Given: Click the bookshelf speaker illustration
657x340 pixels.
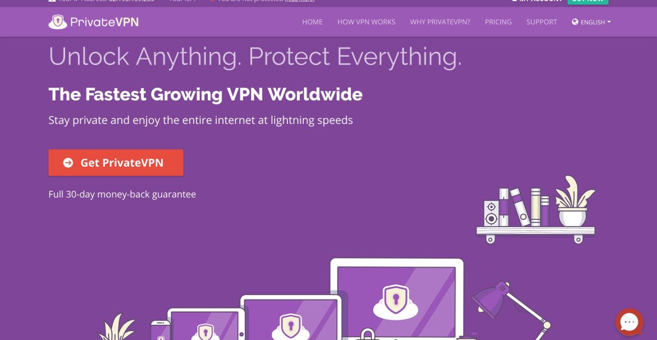Looking at the screenshot, I should point(491,214).
